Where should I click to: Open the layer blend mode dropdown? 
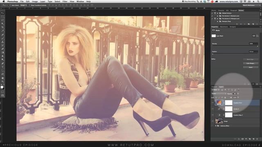[x=219, y=94]
